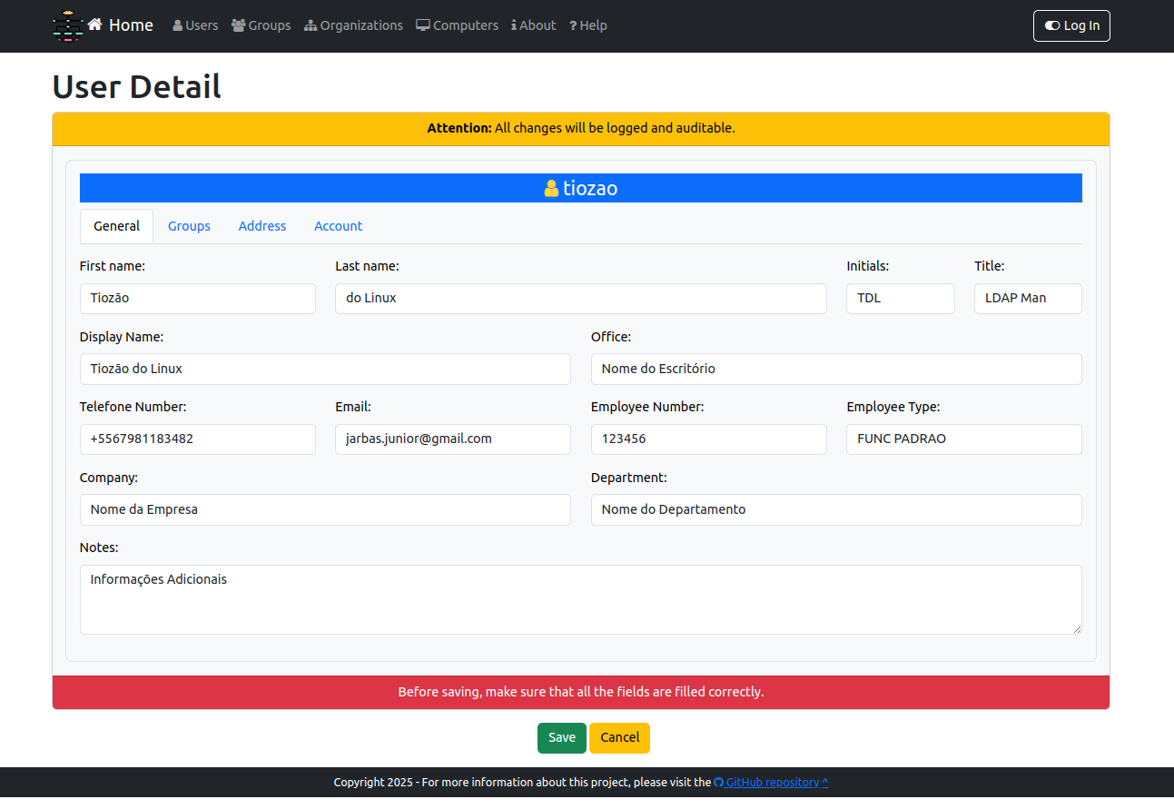The image size is (1174, 809).
Task: Switch to the Address tab
Action: click(x=262, y=226)
